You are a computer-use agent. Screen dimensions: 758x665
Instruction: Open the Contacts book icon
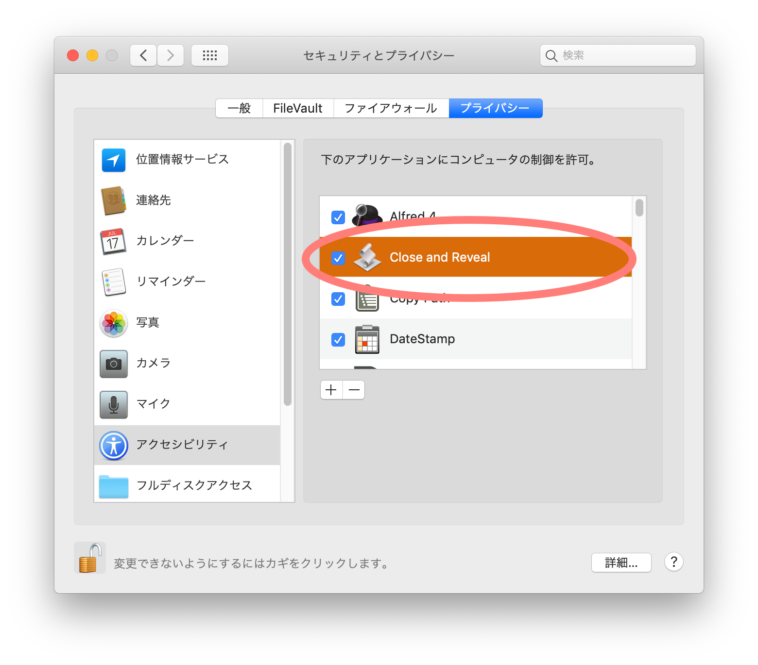pyautogui.click(x=114, y=200)
